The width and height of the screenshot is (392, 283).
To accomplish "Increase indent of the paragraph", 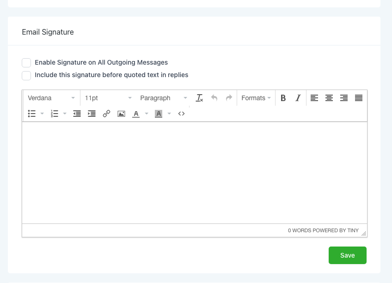I will tap(92, 114).
